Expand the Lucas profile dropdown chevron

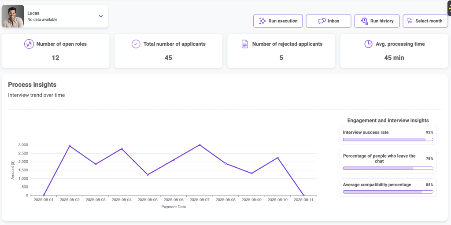coord(101,16)
